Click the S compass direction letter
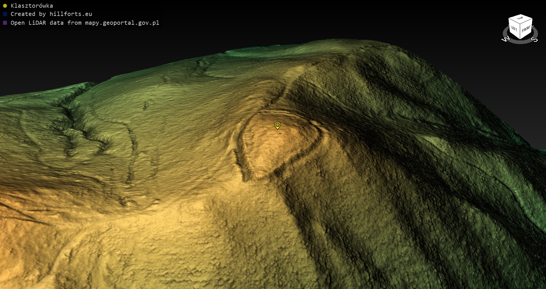The height and width of the screenshot is (289, 546). pos(535,39)
